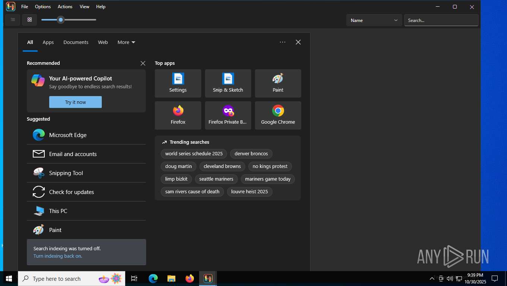507x286 pixels.
Task: Search trending limp bizkit
Action: (176, 179)
